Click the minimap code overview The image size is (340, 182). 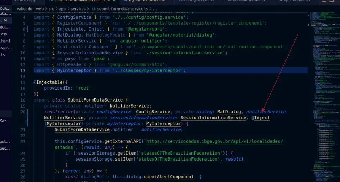coord(323,70)
